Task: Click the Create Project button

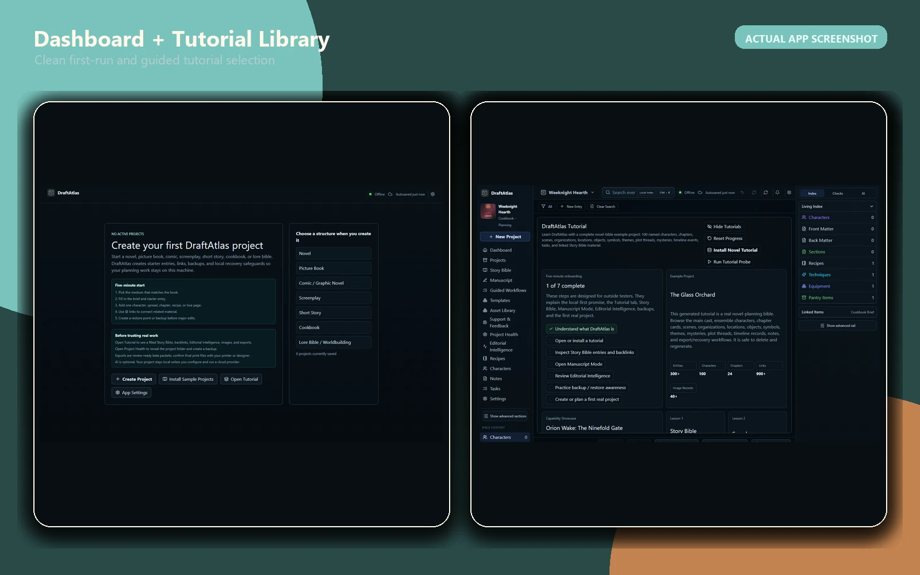Action: pyautogui.click(x=133, y=379)
